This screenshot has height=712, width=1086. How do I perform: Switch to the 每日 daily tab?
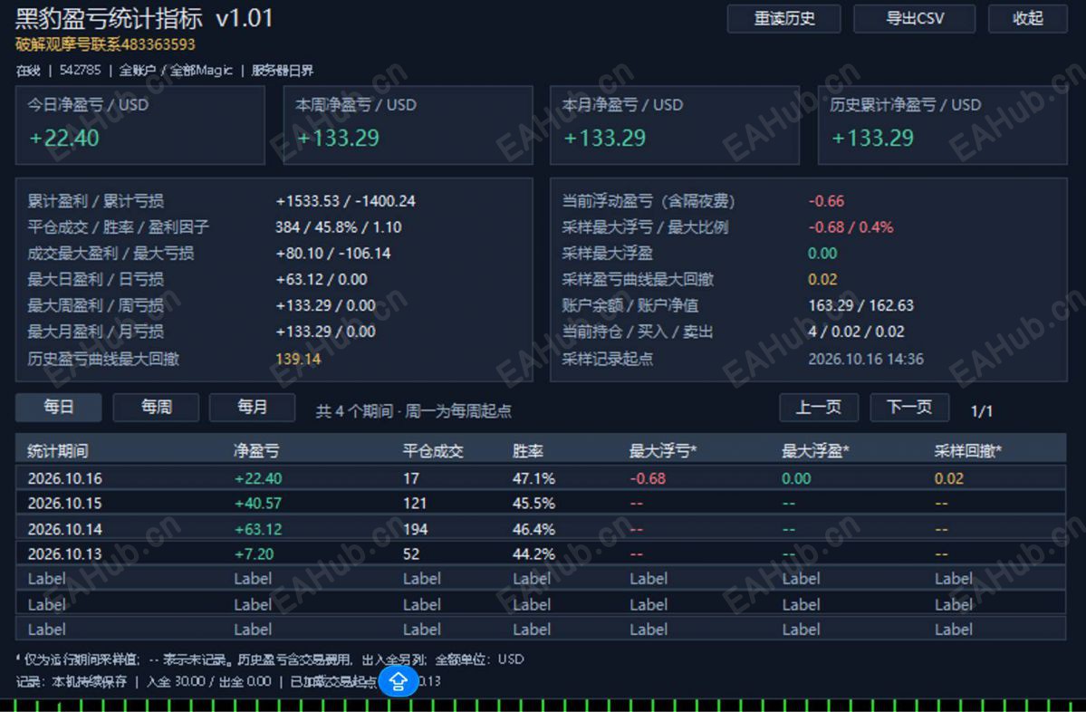tap(59, 408)
